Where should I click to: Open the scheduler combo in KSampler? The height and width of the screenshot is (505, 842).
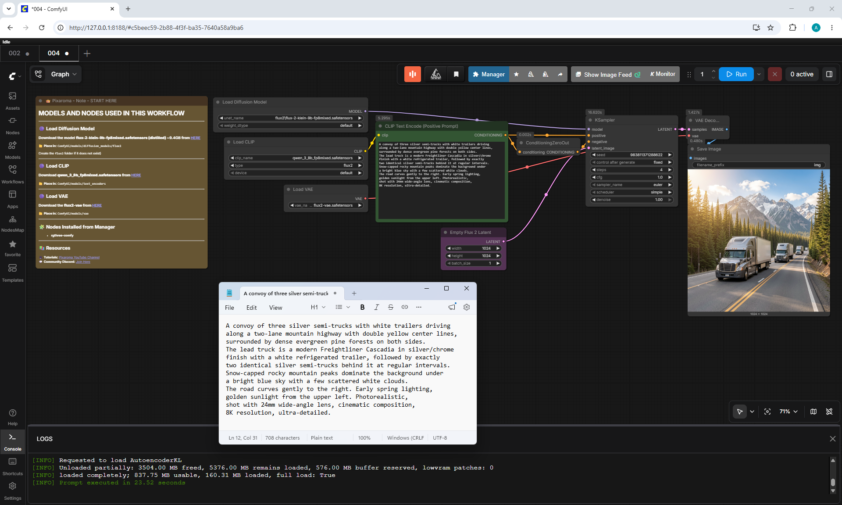click(x=631, y=192)
